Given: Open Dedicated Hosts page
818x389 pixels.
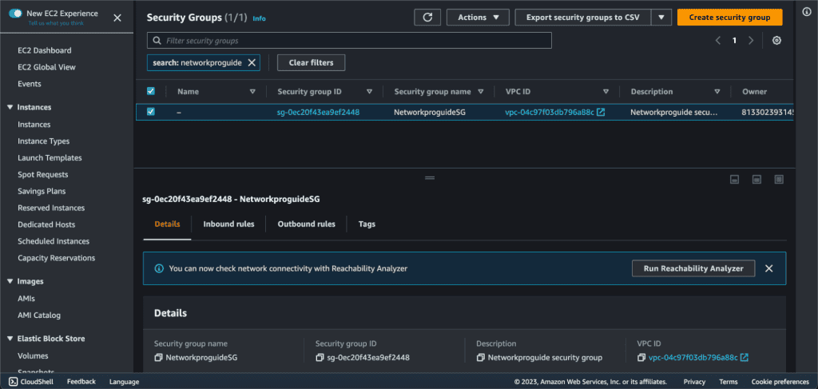Looking at the screenshot, I should pyautogui.click(x=46, y=224).
